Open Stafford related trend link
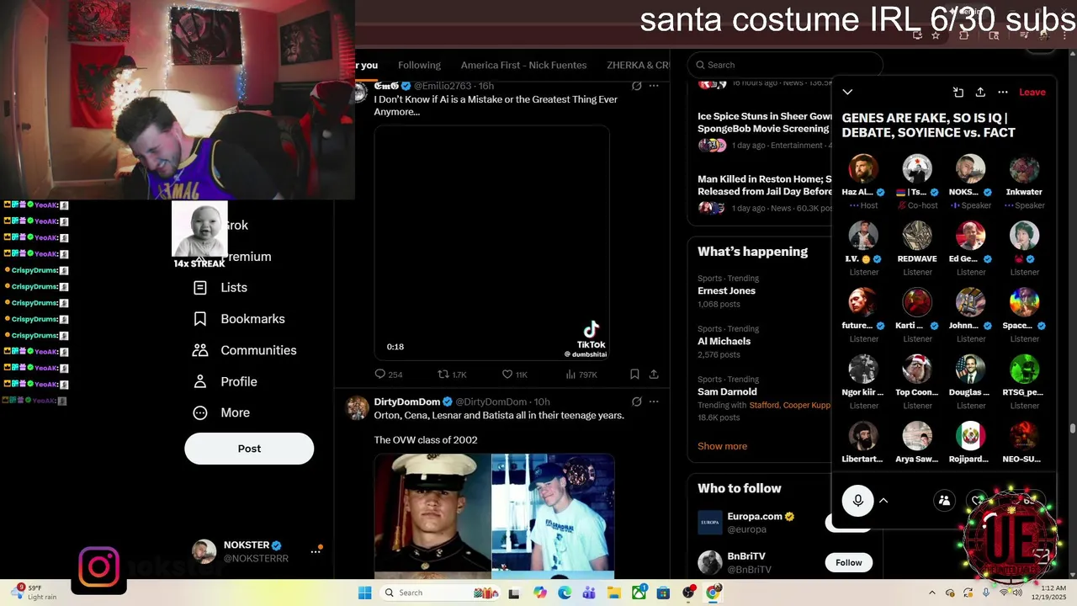This screenshot has width=1077, height=606. pos(765,406)
